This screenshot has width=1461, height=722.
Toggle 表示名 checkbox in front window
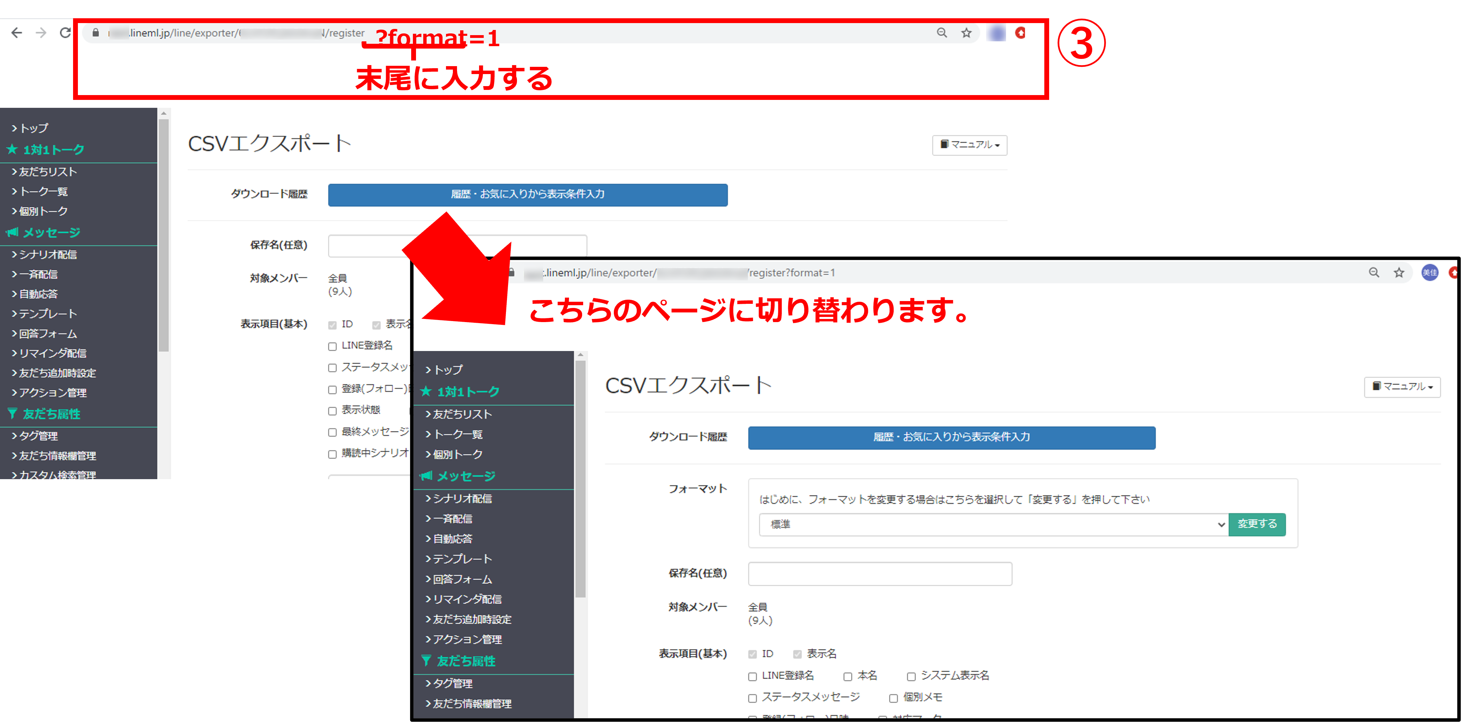(798, 654)
